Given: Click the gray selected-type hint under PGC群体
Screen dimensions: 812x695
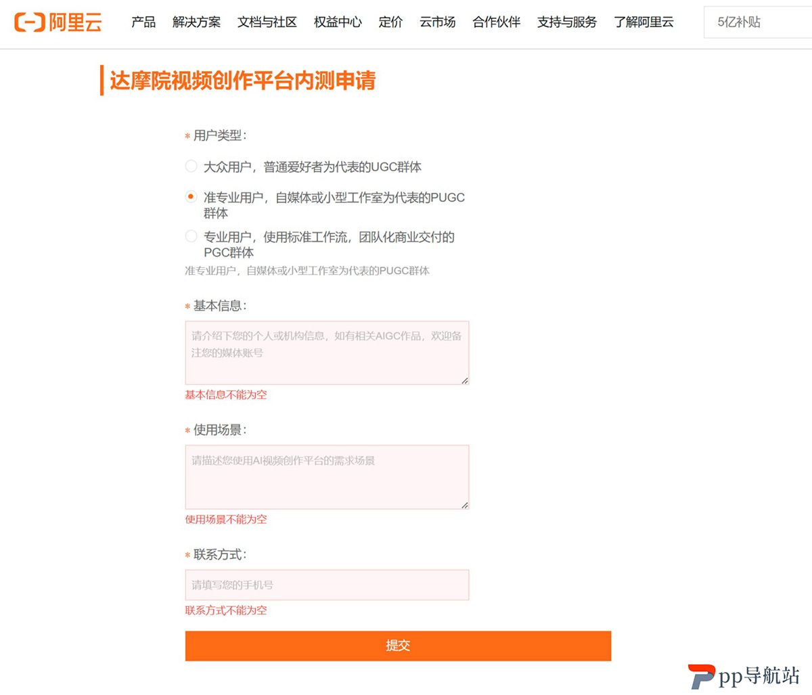Looking at the screenshot, I should [307, 271].
